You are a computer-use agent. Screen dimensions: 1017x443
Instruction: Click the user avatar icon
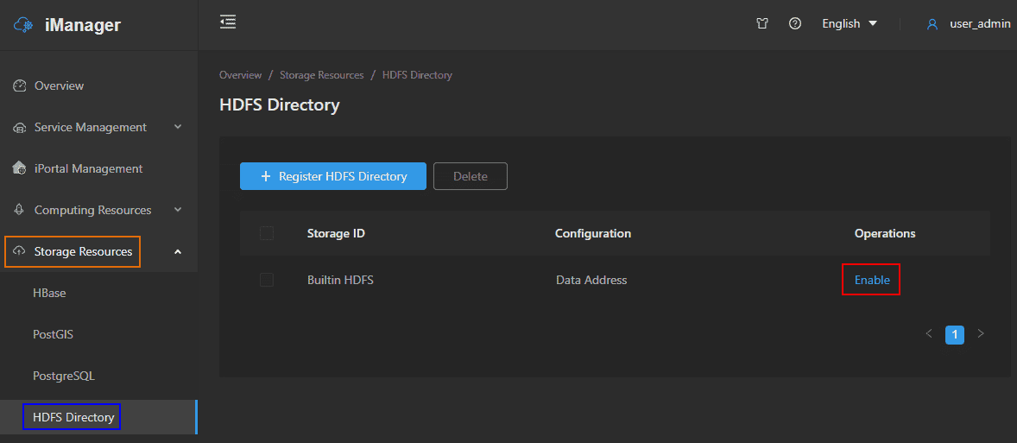point(932,24)
